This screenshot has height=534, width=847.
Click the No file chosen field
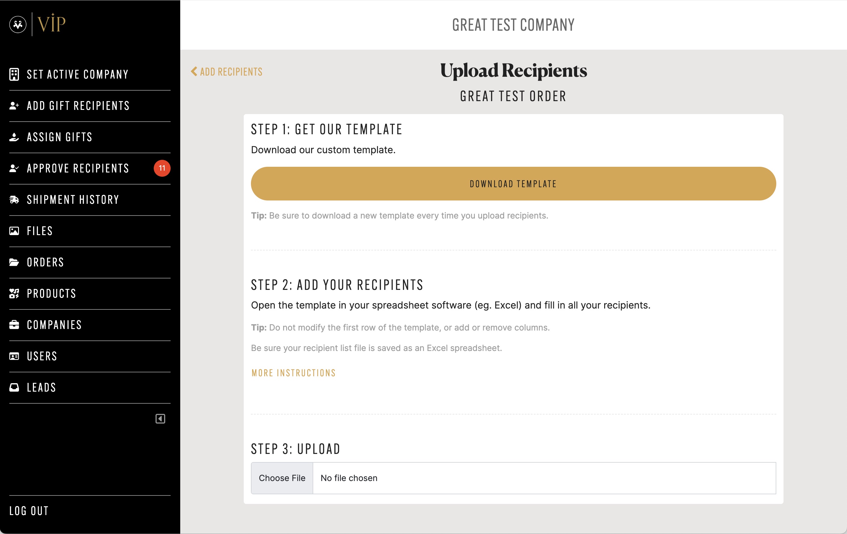[x=544, y=478]
